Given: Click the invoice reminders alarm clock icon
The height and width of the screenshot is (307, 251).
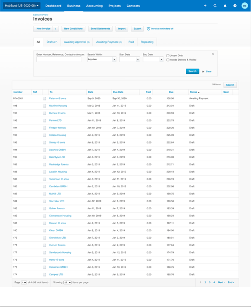Looking at the screenshot, I should (x=148, y=29).
